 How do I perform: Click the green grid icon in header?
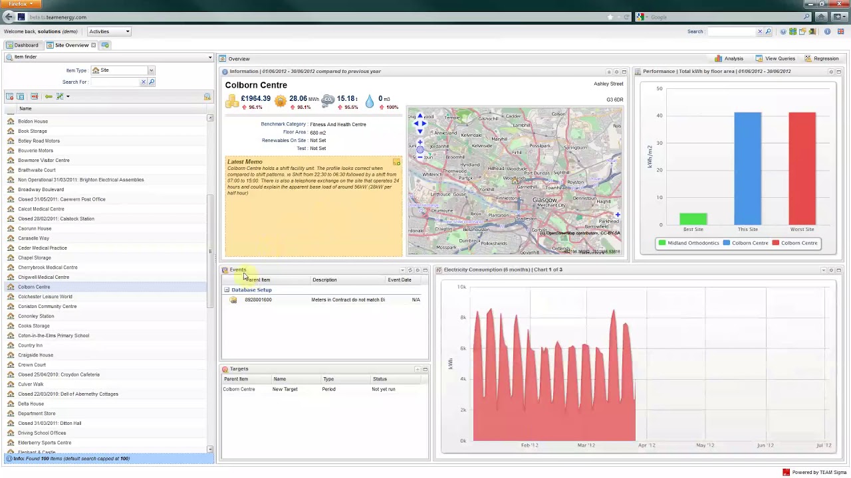[792, 31]
